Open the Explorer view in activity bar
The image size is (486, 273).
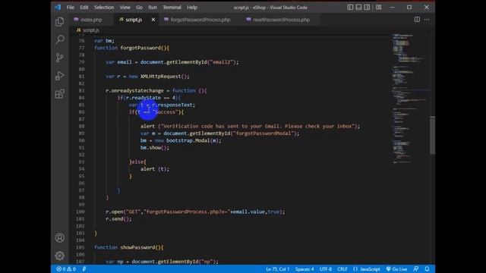[59, 22]
